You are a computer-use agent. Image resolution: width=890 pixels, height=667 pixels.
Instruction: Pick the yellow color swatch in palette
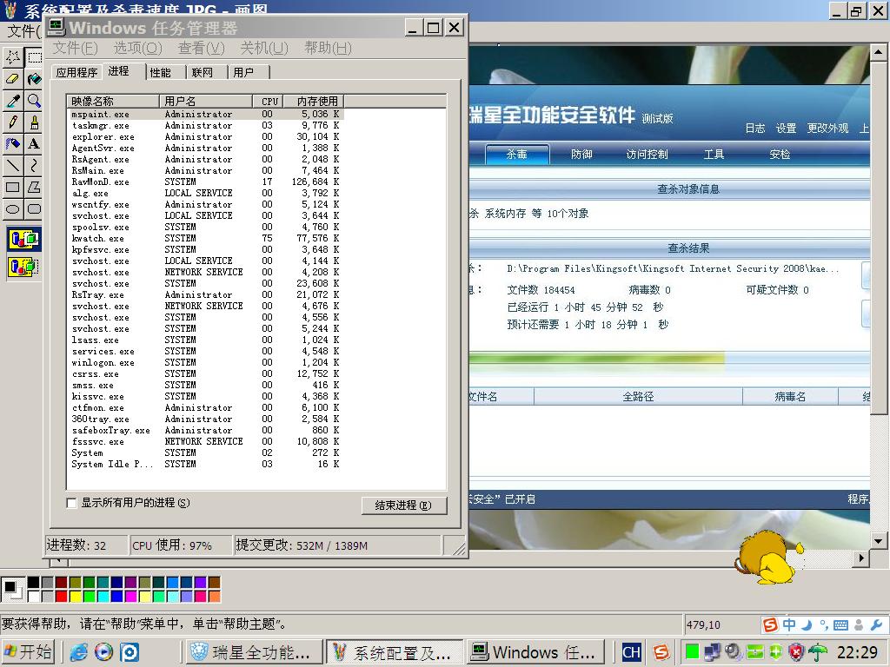pyautogui.click(x=75, y=596)
